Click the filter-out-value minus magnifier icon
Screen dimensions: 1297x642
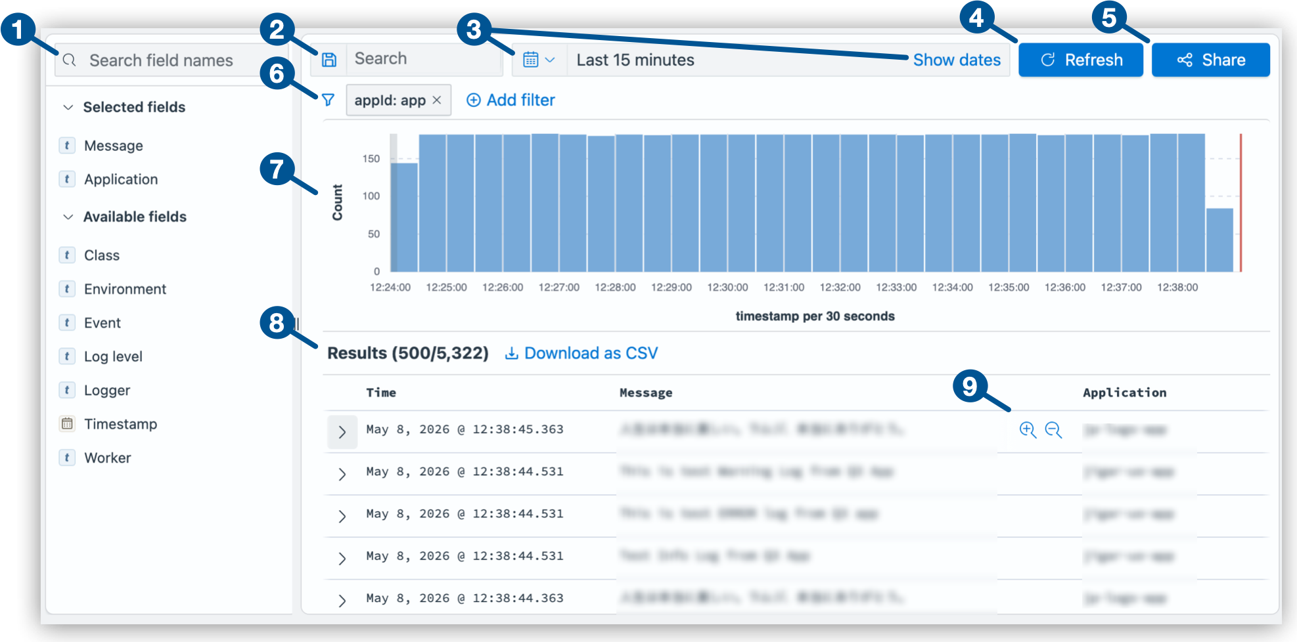pos(1053,430)
